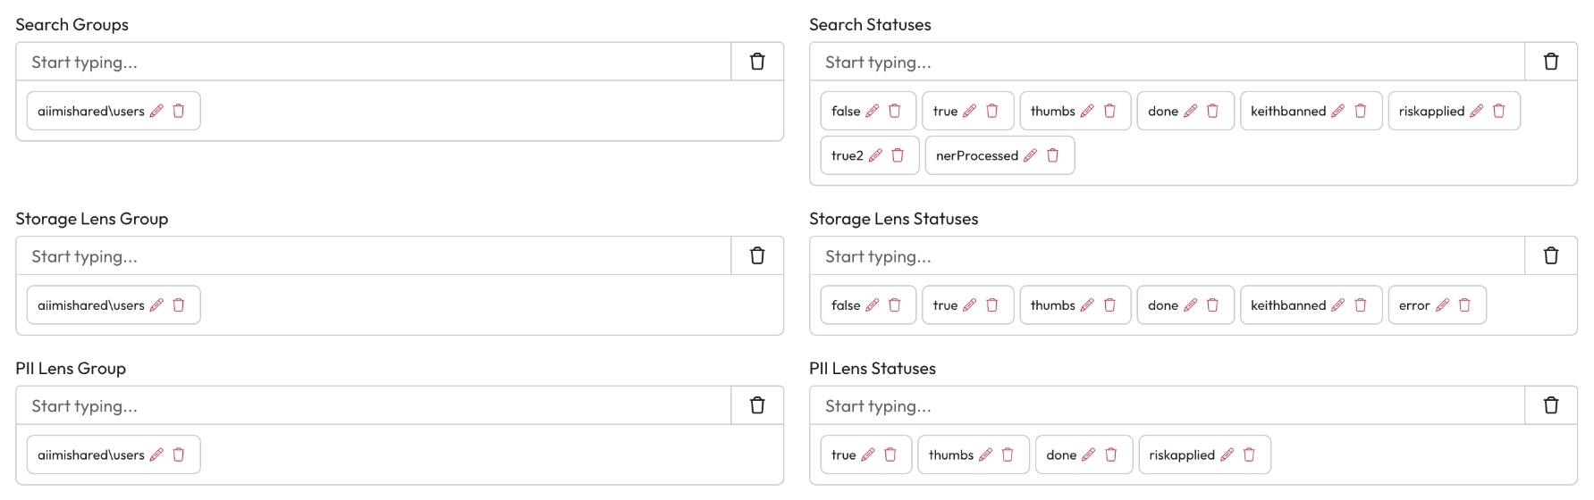
Task: Edit the true2 status tag
Action: [x=875, y=155]
